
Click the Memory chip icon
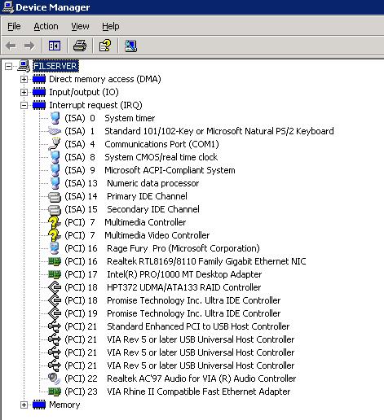point(39,405)
